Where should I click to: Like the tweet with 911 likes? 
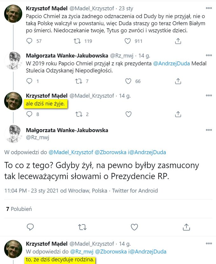128,41
